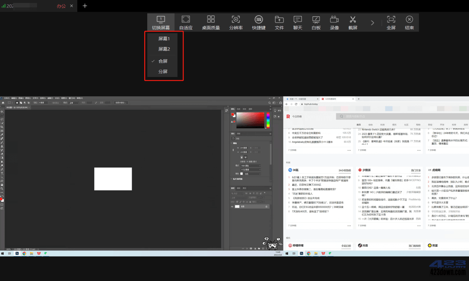Open the 聊天 chat window
The width and height of the screenshot is (469, 281).
tap(297, 23)
